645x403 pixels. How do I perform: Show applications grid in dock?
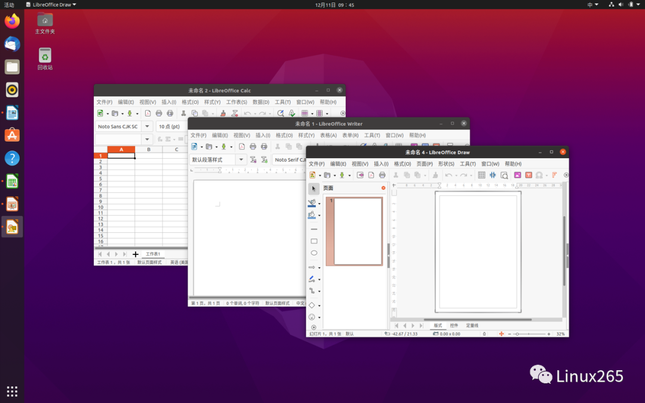pyautogui.click(x=12, y=391)
